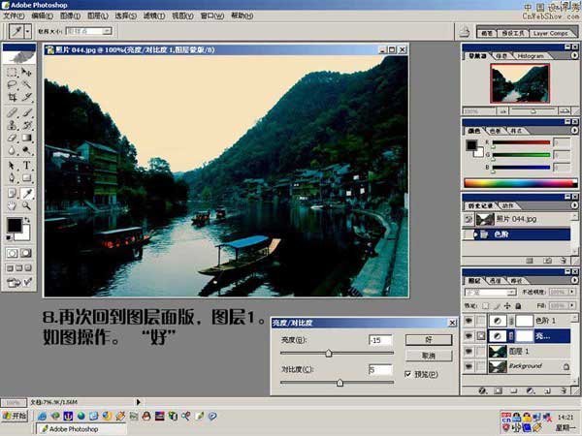Hide the Background layer eye icon
Viewport: 582px width, 436px height.
click(469, 366)
